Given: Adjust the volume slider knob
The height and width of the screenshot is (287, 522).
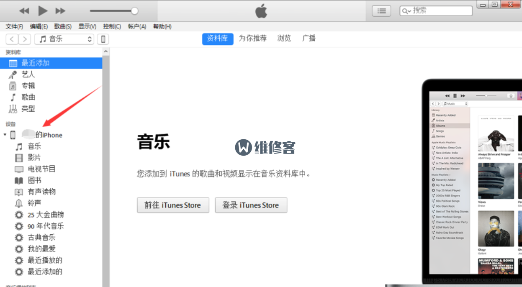Looking at the screenshot, I should (x=134, y=11).
